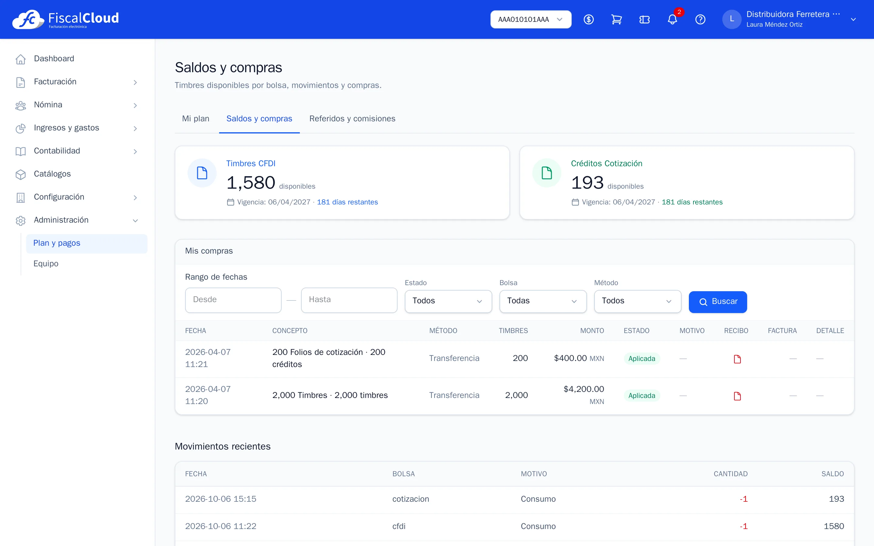
Task: Click the Timbres CFDI document icon
Action: (x=202, y=173)
